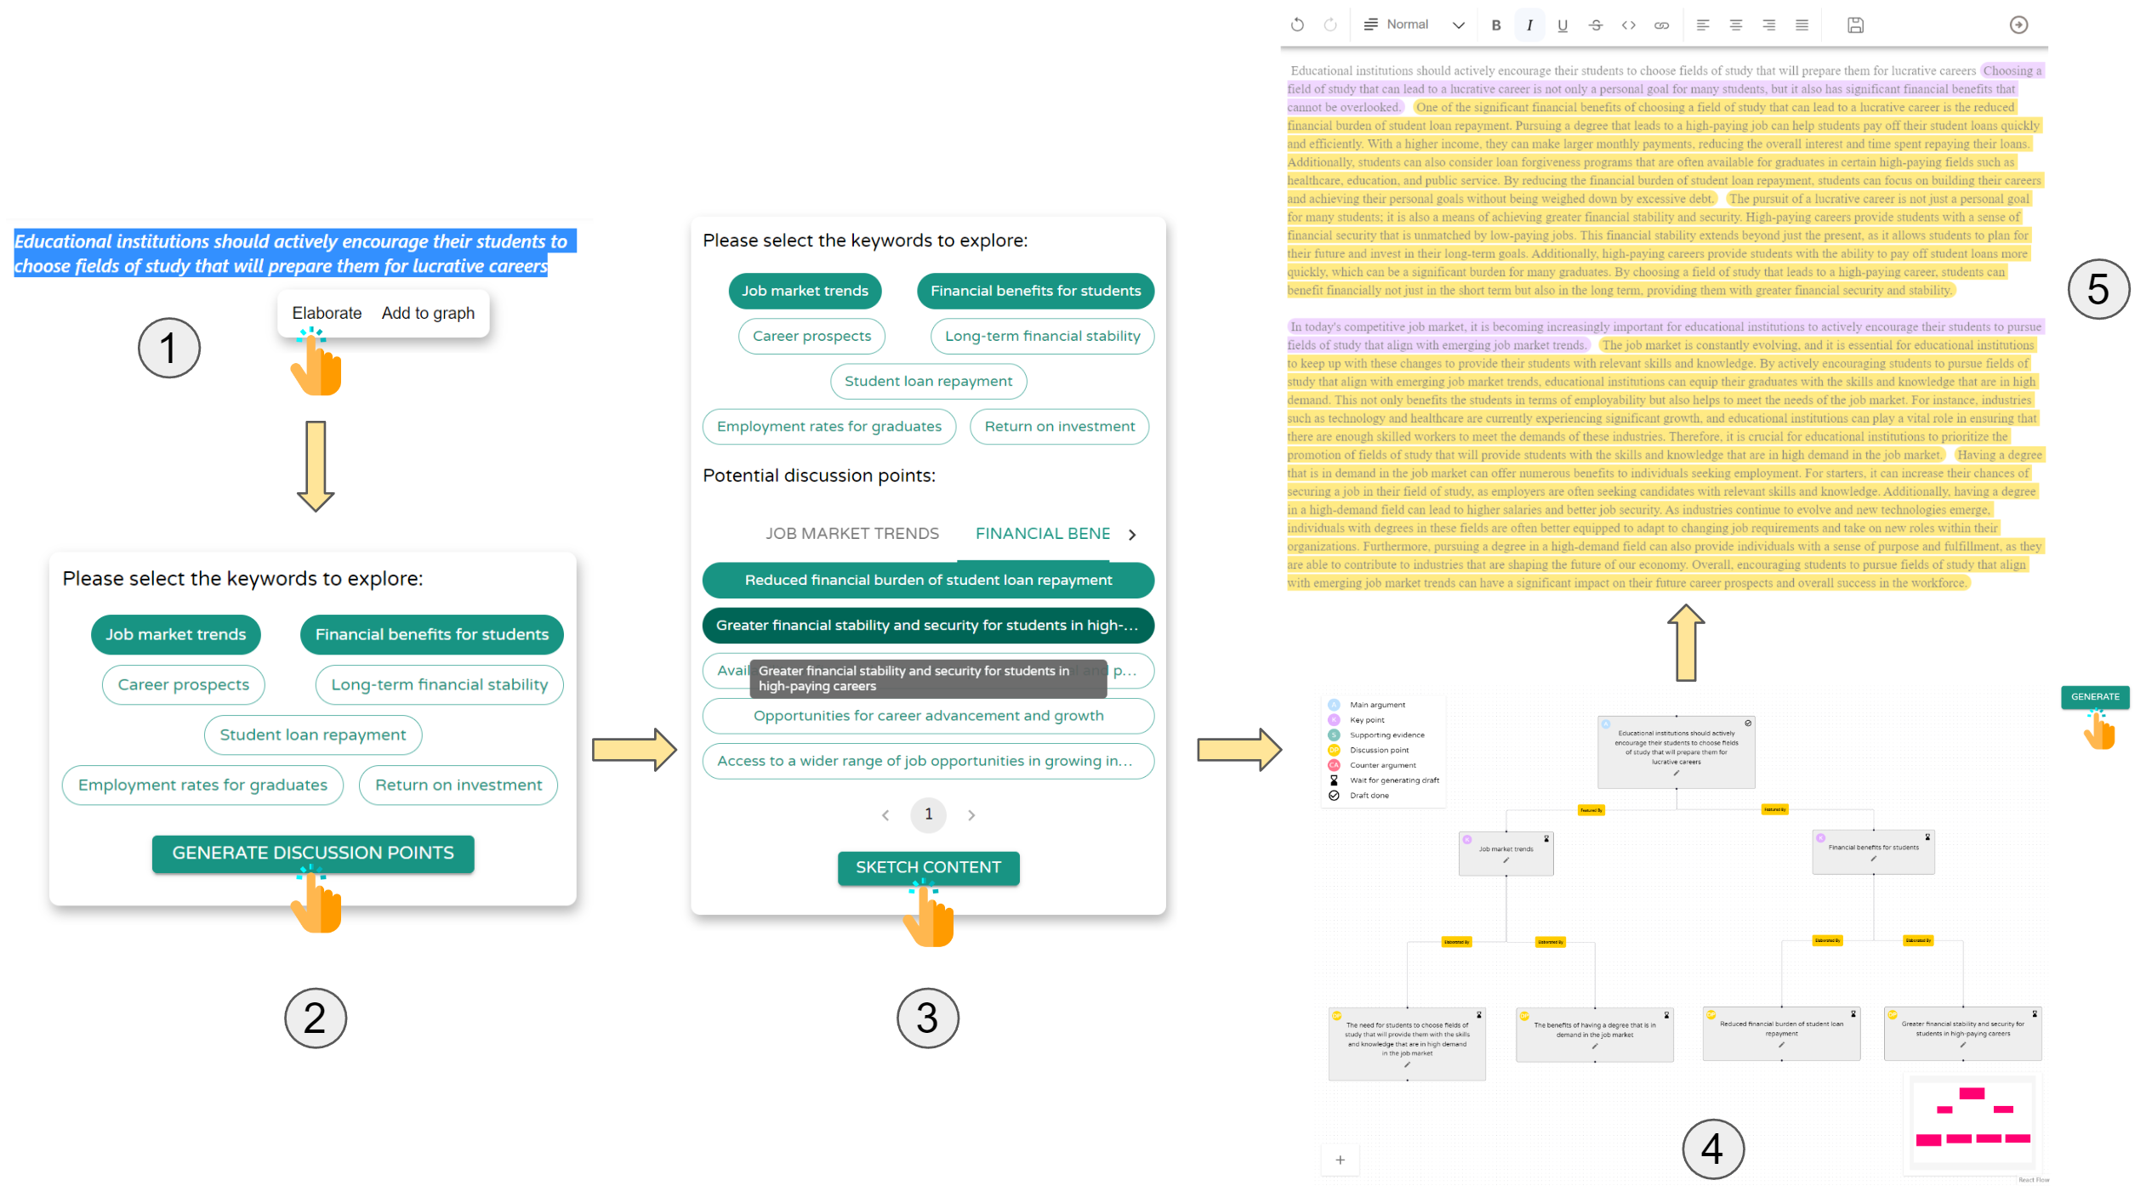This screenshot has height=1197, width=2152.
Task: Click 'Wait for generating draft' legend entry
Action: pos(1384,780)
